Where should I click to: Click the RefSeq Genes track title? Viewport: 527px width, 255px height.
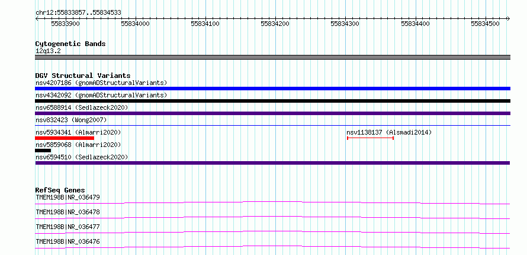point(60,190)
